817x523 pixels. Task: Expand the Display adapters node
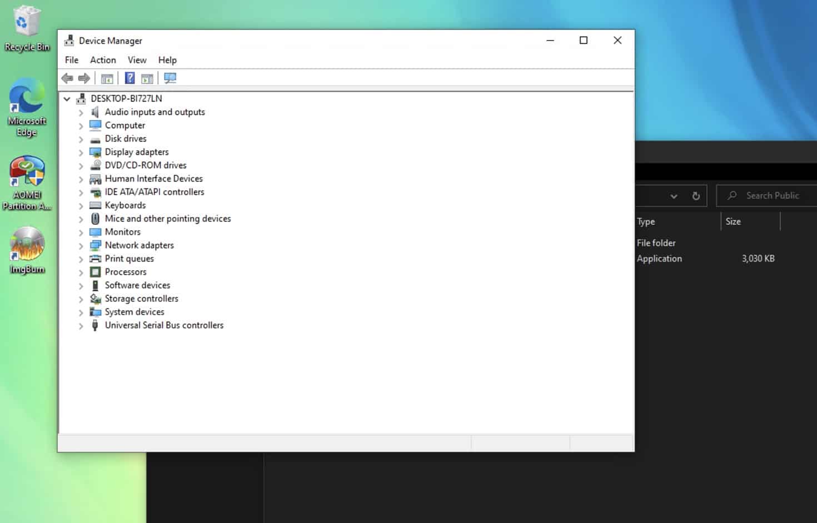pyautogui.click(x=81, y=152)
